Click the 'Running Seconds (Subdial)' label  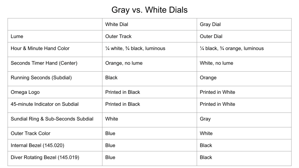(x=41, y=78)
